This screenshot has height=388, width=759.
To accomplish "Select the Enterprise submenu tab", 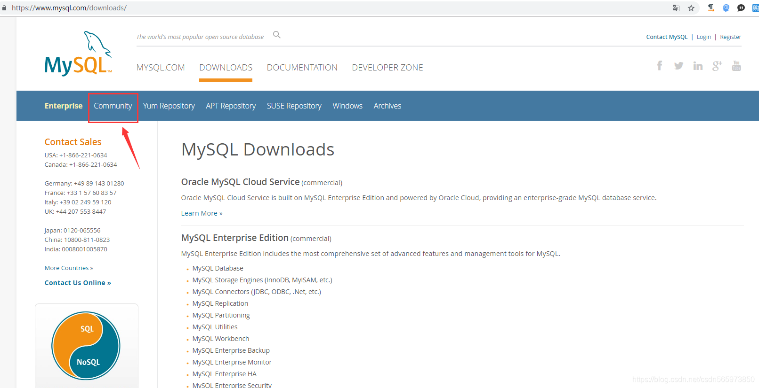I will tap(64, 106).
